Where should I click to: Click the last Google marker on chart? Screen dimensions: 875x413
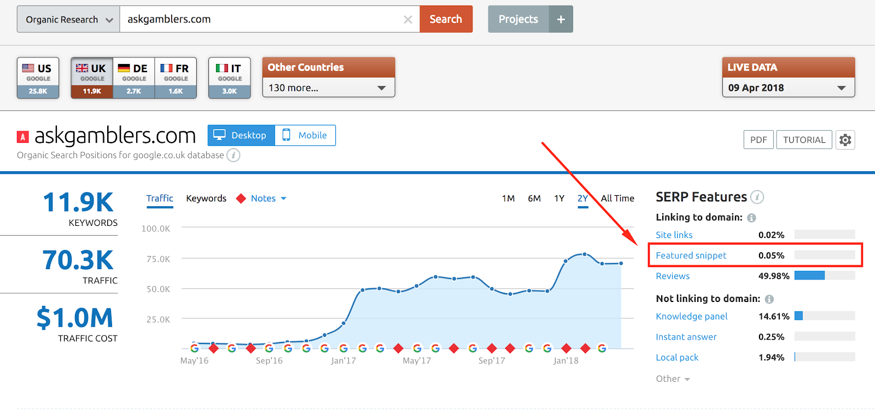(602, 348)
